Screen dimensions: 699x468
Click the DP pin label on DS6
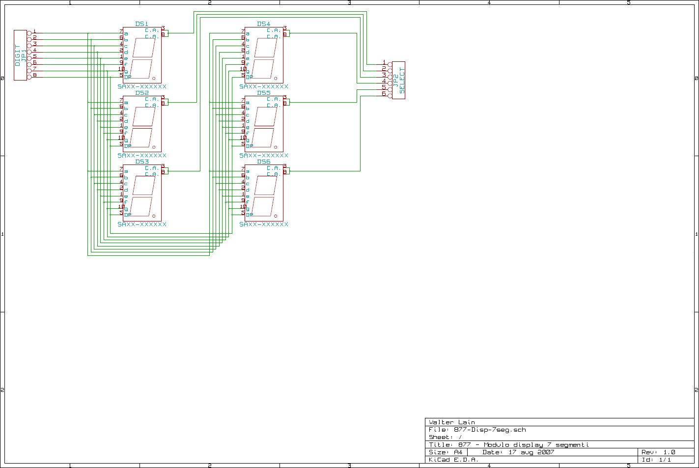[x=249, y=215]
